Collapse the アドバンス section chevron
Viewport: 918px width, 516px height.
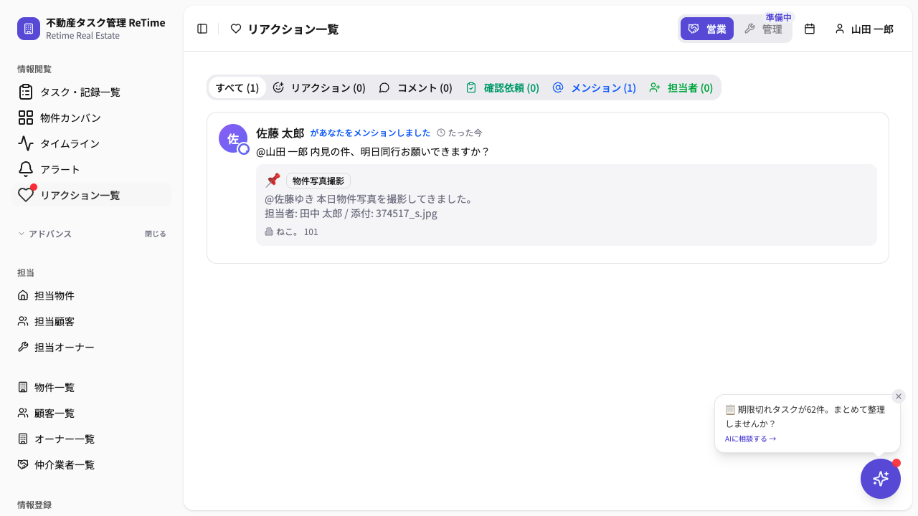(x=22, y=234)
